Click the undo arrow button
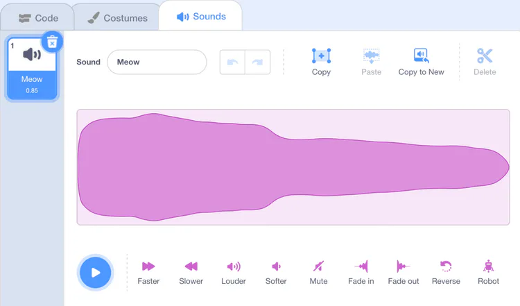 (232, 62)
